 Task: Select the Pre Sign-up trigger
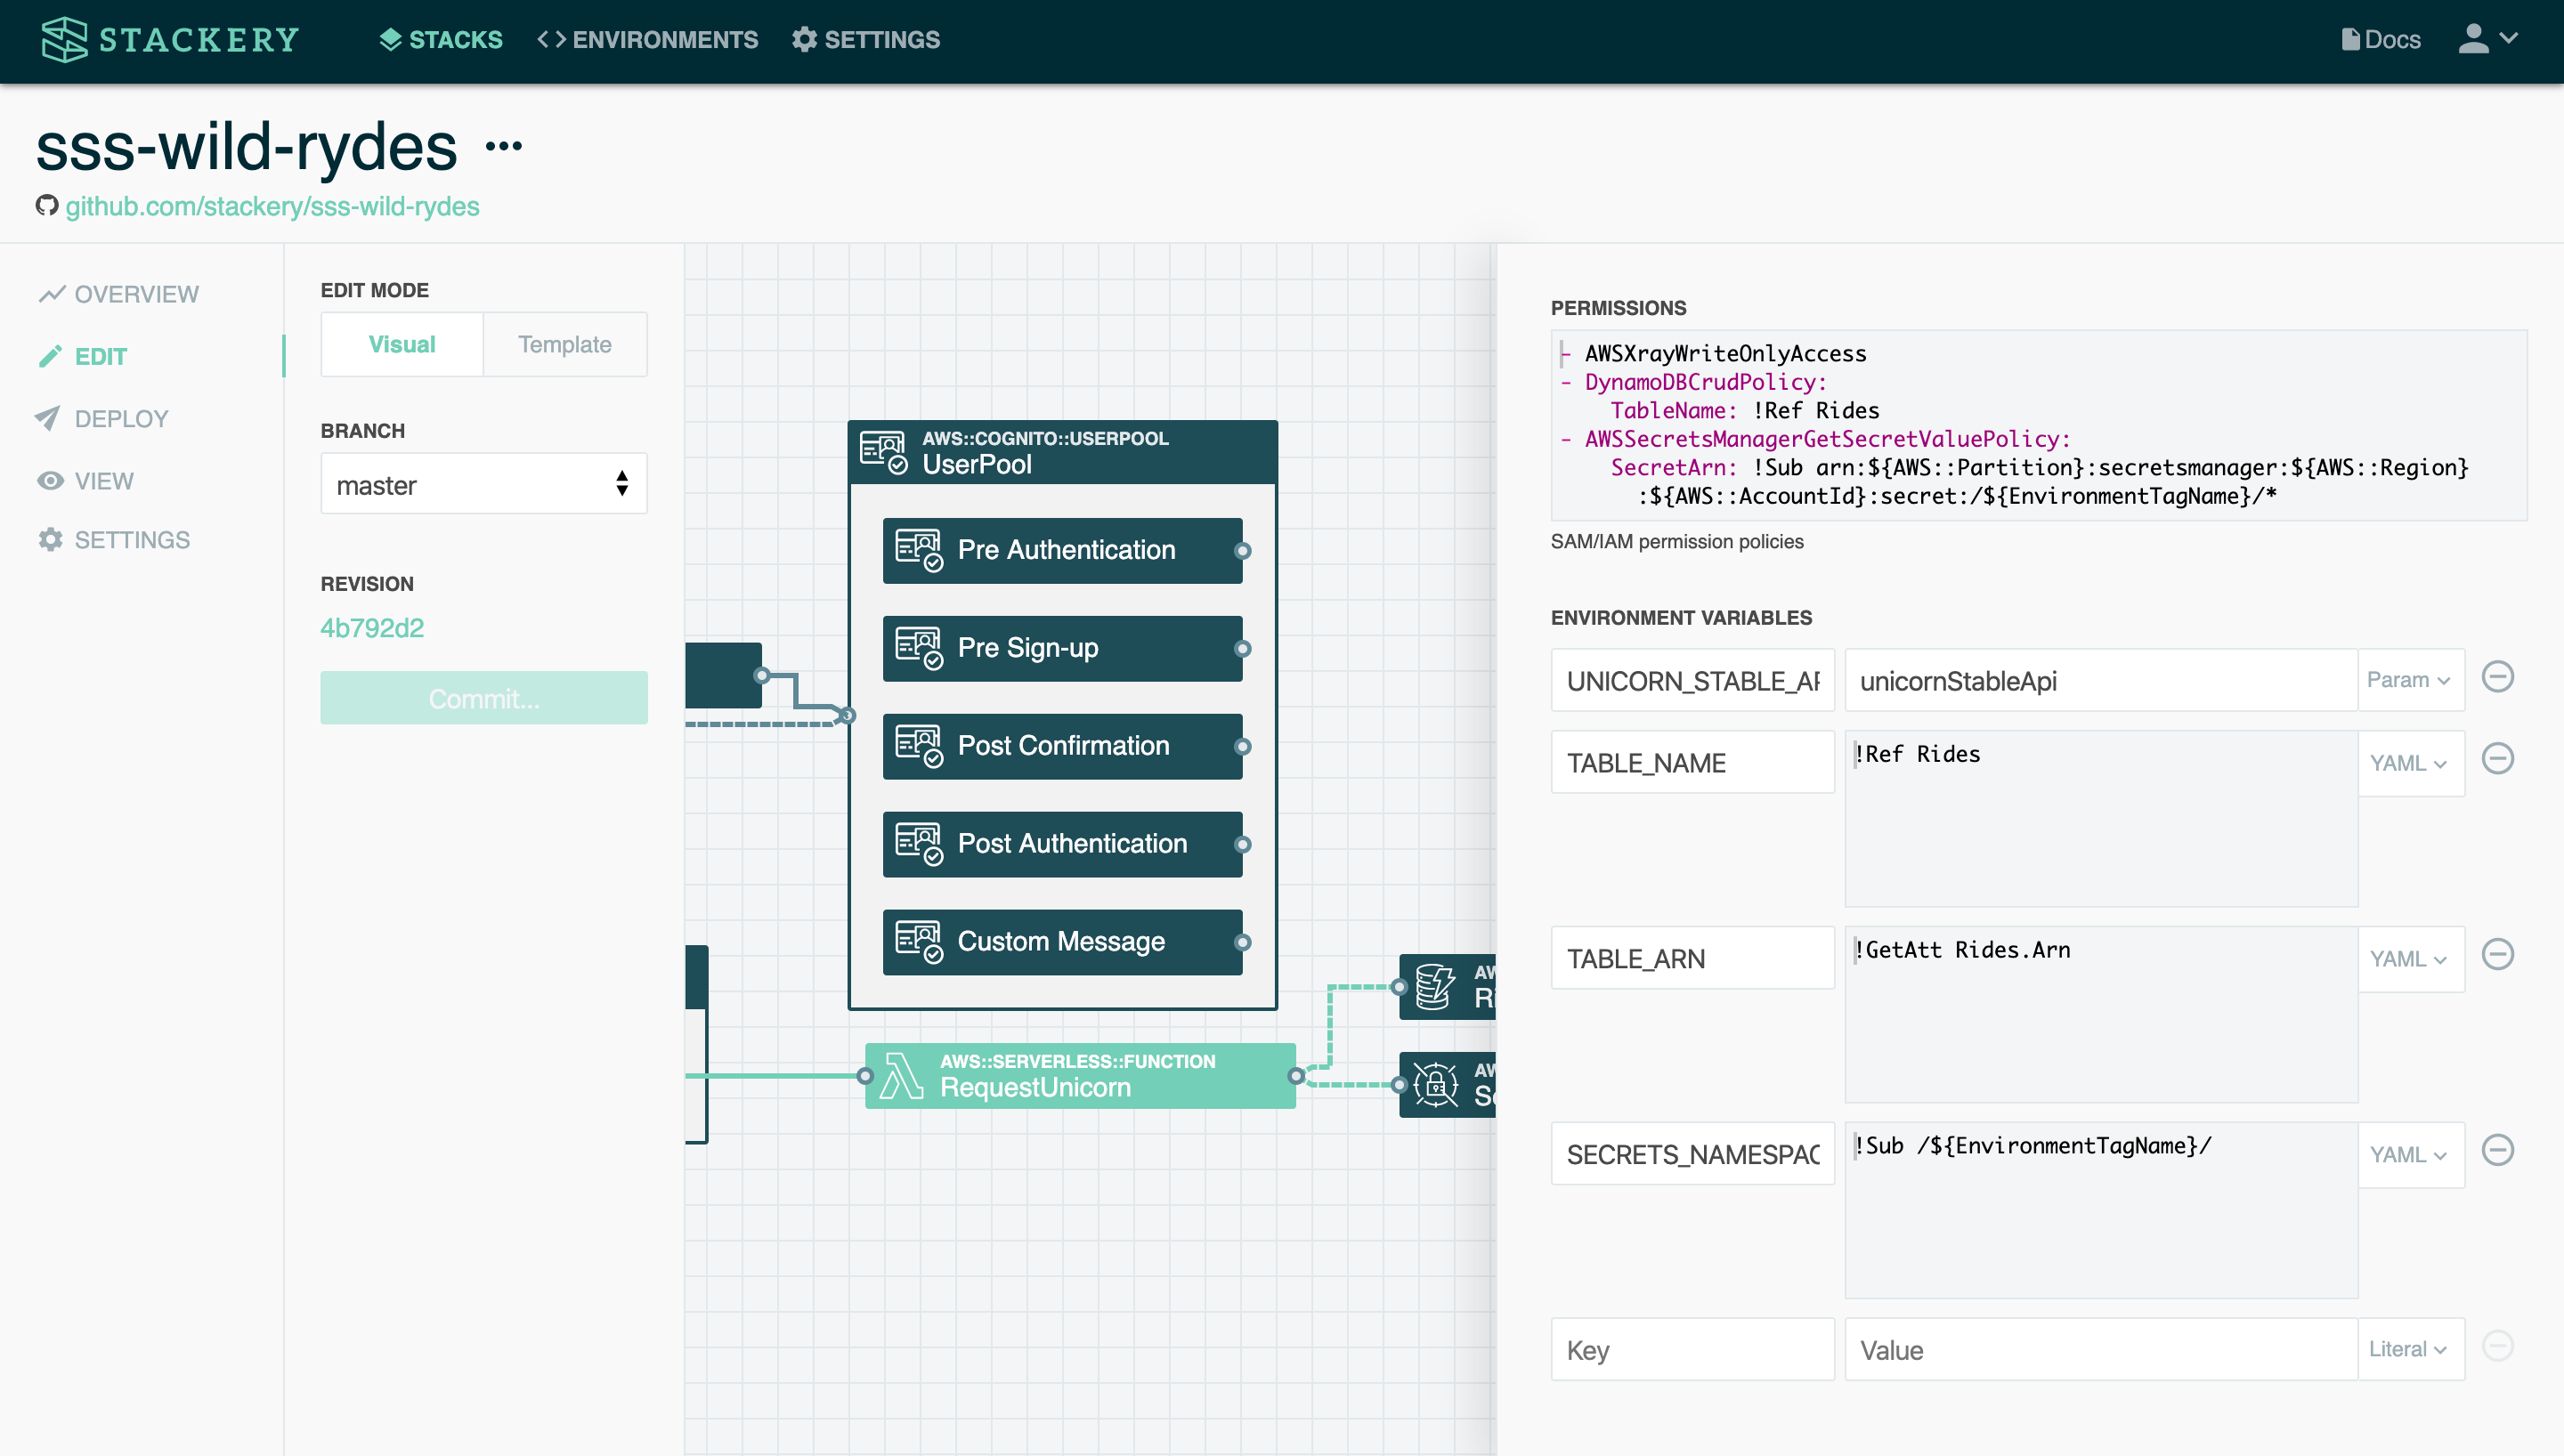pos(1062,648)
